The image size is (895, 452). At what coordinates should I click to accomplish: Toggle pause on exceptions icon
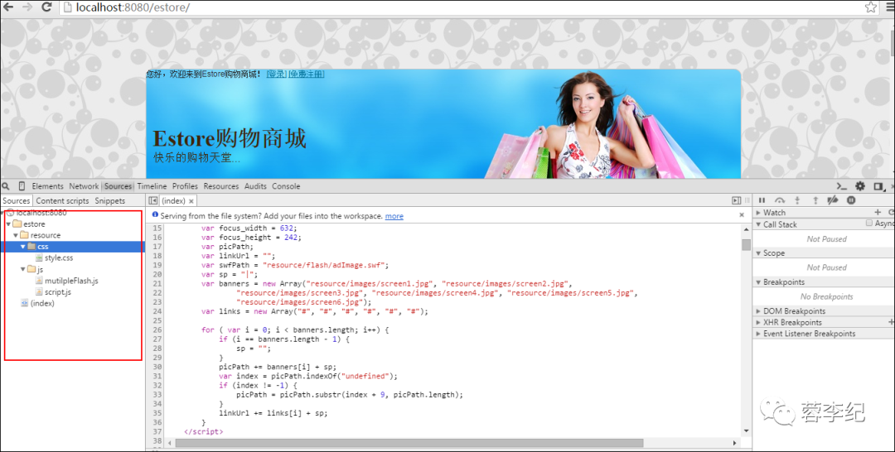pyautogui.click(x=851, y=200)
